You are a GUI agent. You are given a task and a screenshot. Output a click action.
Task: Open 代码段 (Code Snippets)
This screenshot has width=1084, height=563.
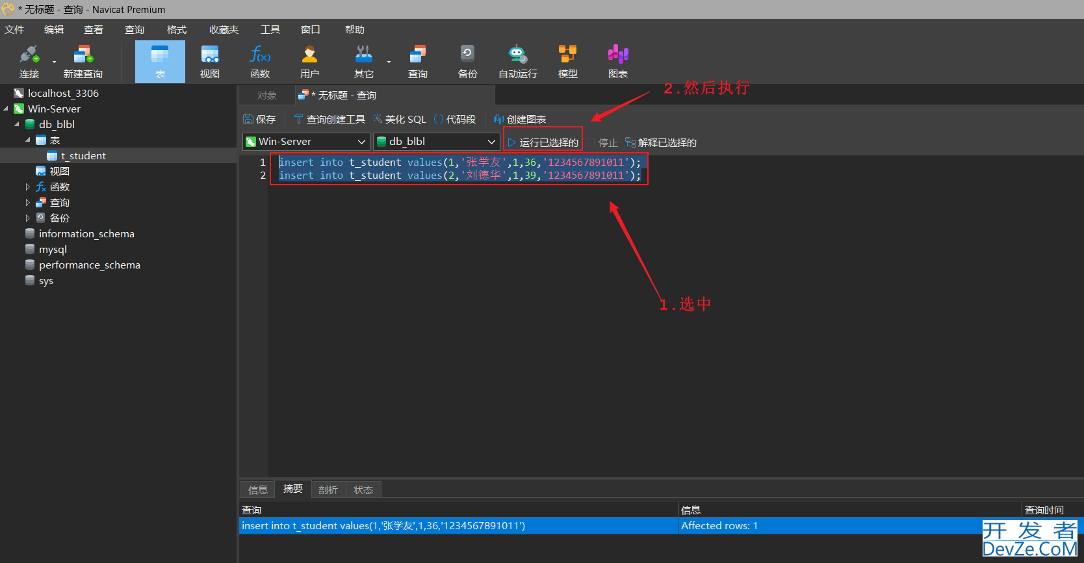coord(455,119)
